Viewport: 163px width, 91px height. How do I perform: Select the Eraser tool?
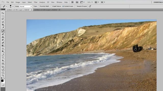(3, 43)
